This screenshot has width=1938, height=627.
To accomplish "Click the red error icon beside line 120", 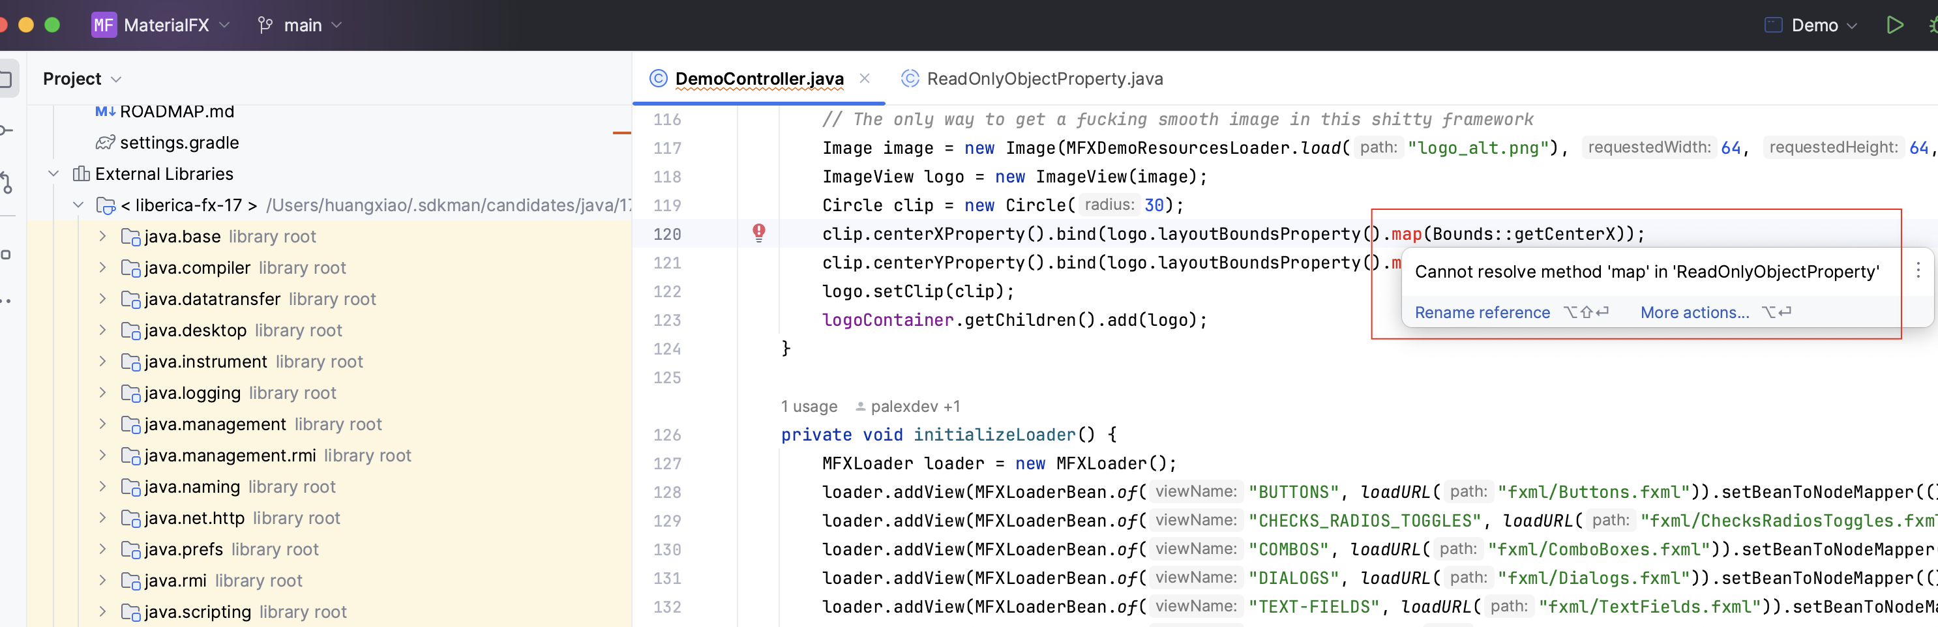I will coord(758,234).
